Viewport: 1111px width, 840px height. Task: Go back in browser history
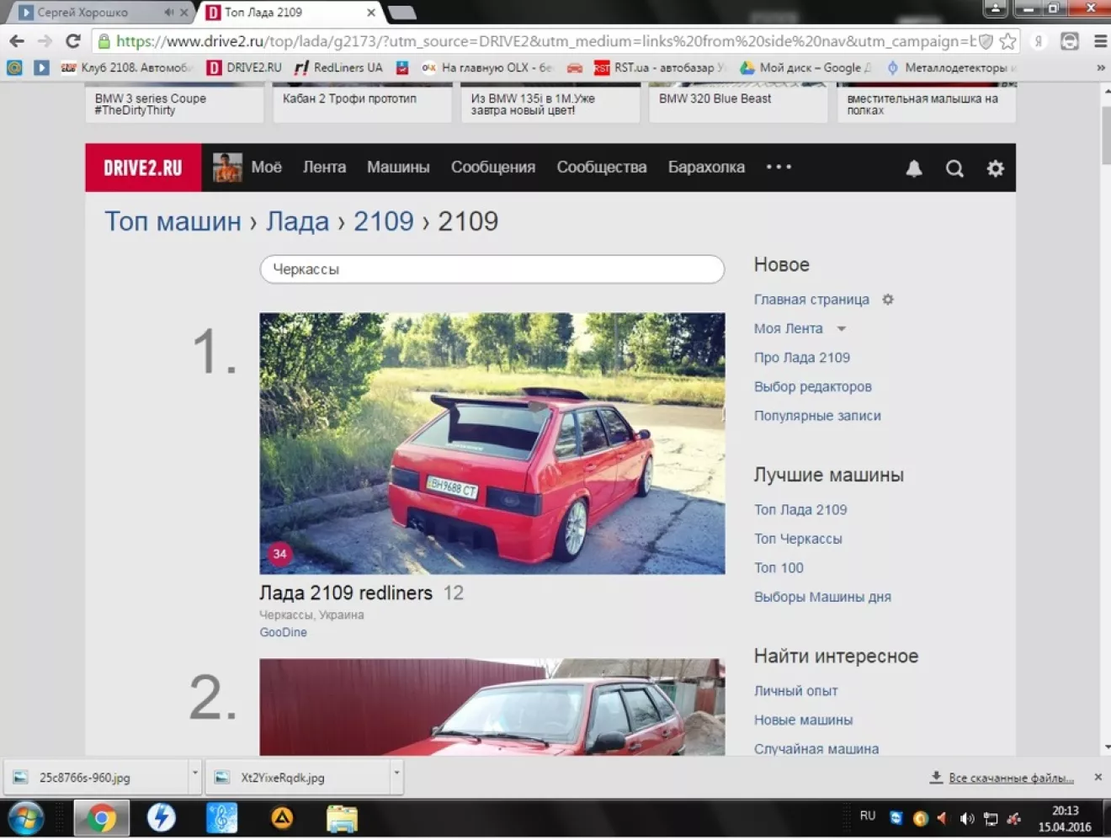coord(17,40)
